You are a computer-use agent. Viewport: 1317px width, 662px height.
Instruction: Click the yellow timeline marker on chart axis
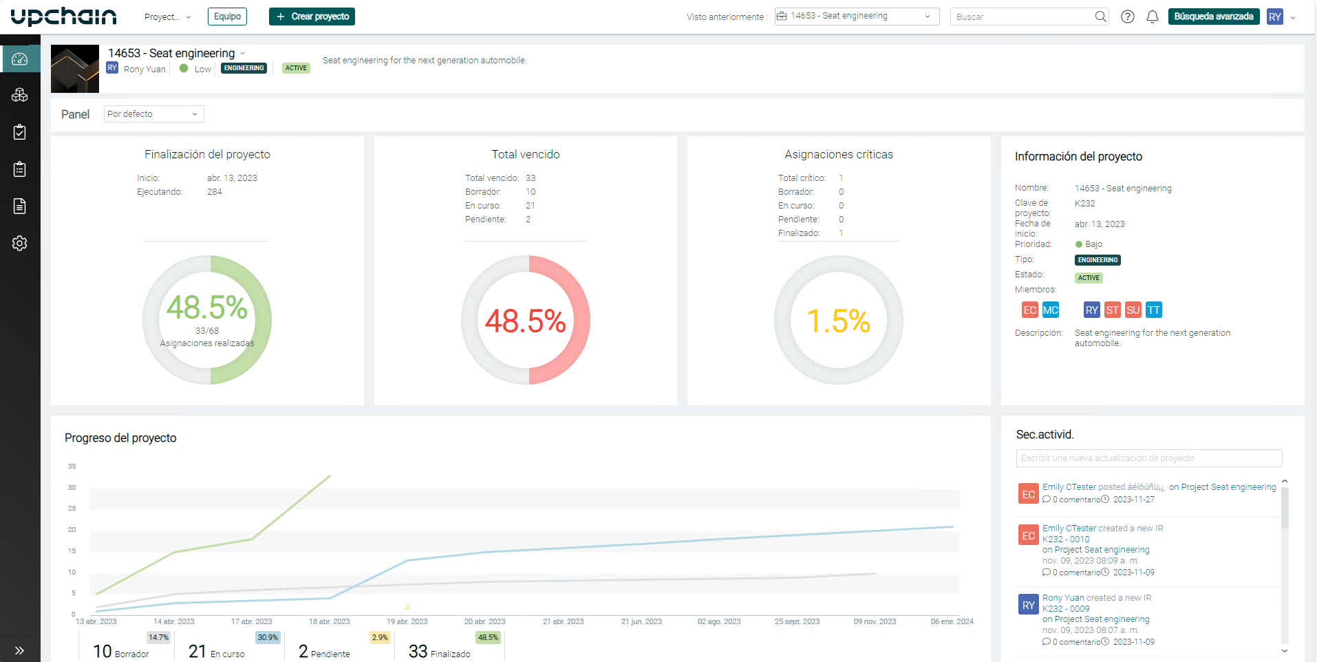pyautogui.click(x=407, y=607)
